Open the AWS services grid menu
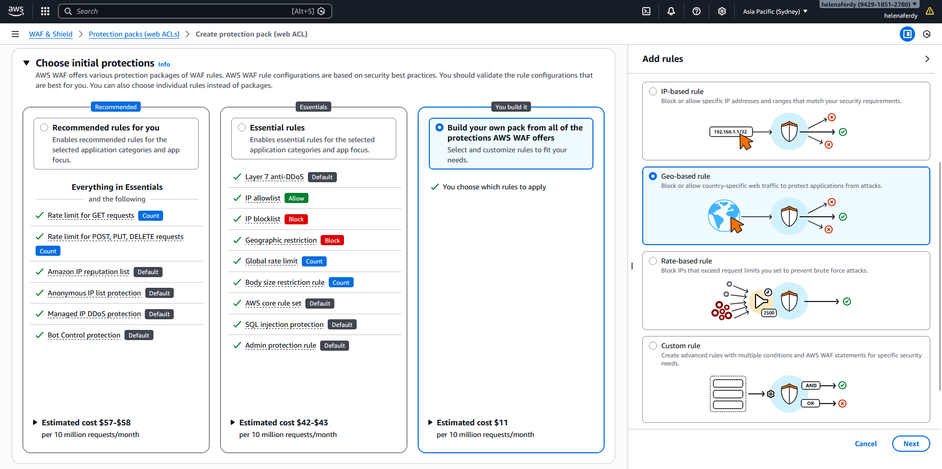This screenshot has width=942, height=469. 45,11
